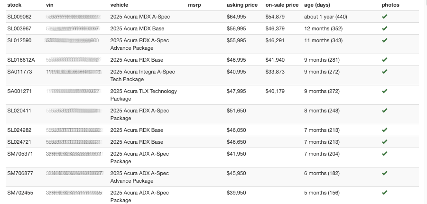This screenshot has height=204, width=427.
Task: Click the vehicle column header
Action: coord(119,5)
